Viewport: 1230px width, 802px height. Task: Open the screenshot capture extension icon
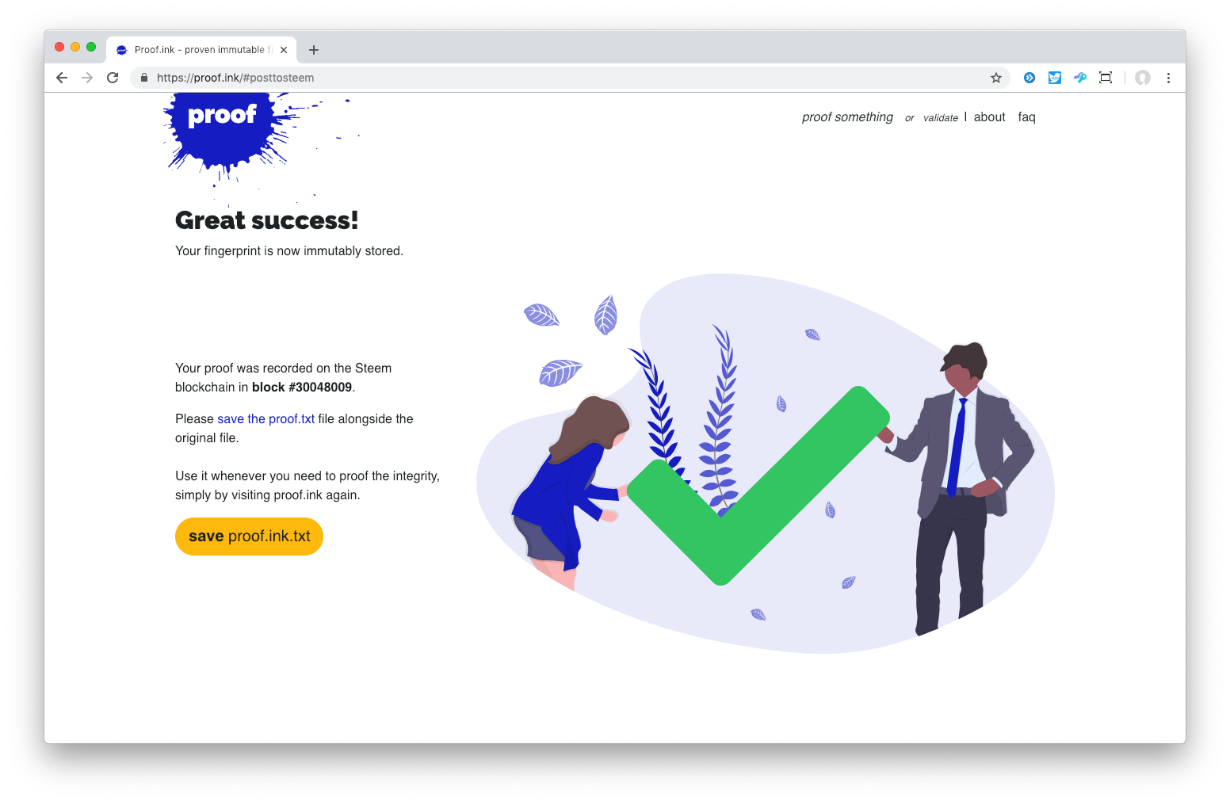point(1106,78)
